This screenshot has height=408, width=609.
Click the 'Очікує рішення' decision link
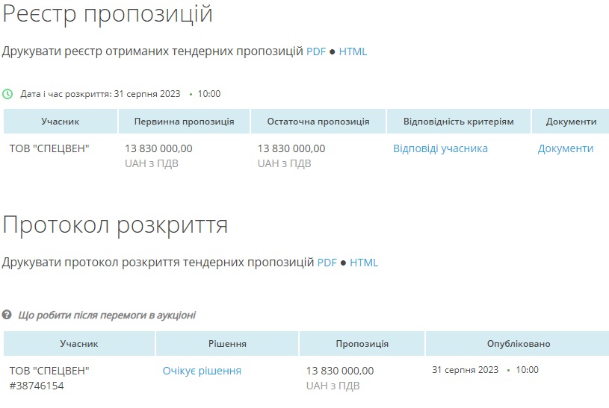point(202,371)
